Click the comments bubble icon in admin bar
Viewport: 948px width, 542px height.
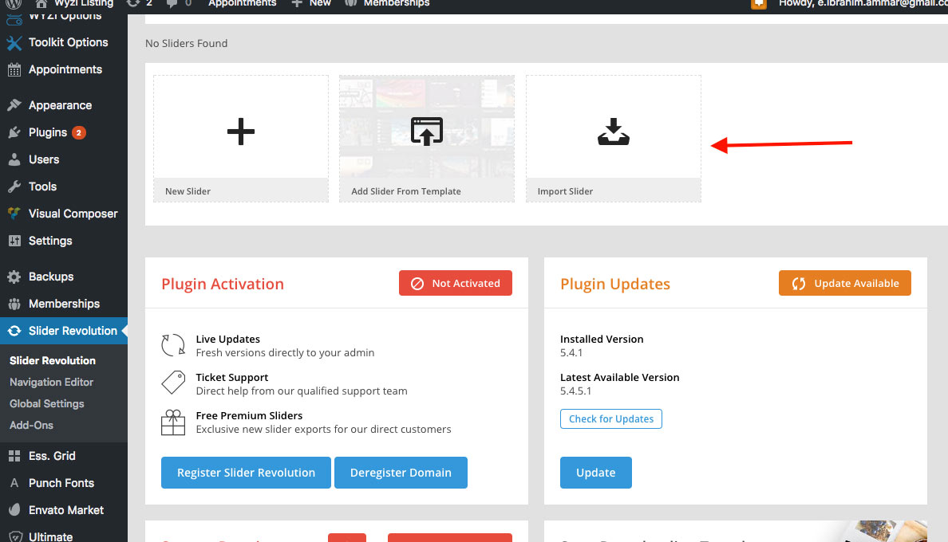pyautogui.click(x=172, y=3)
